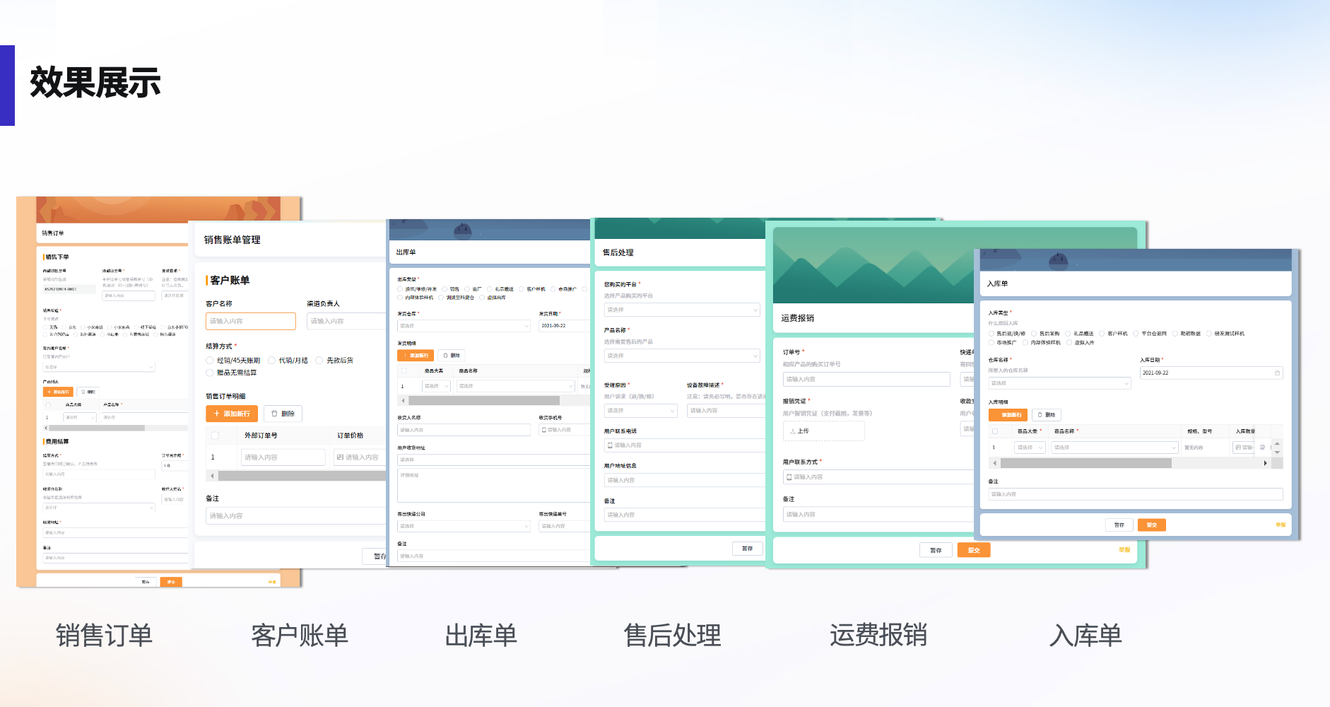The height and width of the screenshot is (707, 1330).
Task: Click the 订单号 input in 运费报销
Action: (x=866, y=379)
